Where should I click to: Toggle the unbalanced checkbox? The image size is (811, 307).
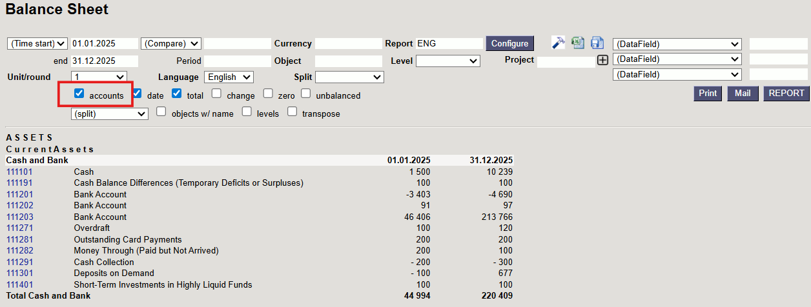(x=305, y=94)
